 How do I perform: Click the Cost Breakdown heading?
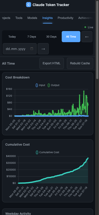[x=17, y=77]
